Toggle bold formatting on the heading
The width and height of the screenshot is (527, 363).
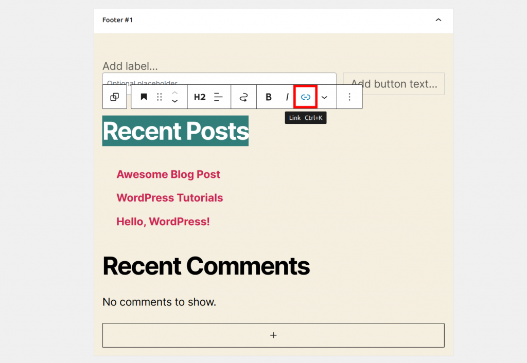tap(268, 97)
